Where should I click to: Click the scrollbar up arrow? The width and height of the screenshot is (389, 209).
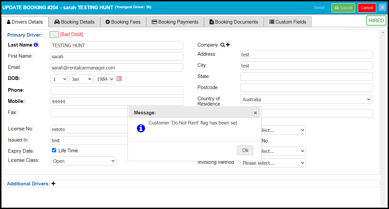pos(383,33)
